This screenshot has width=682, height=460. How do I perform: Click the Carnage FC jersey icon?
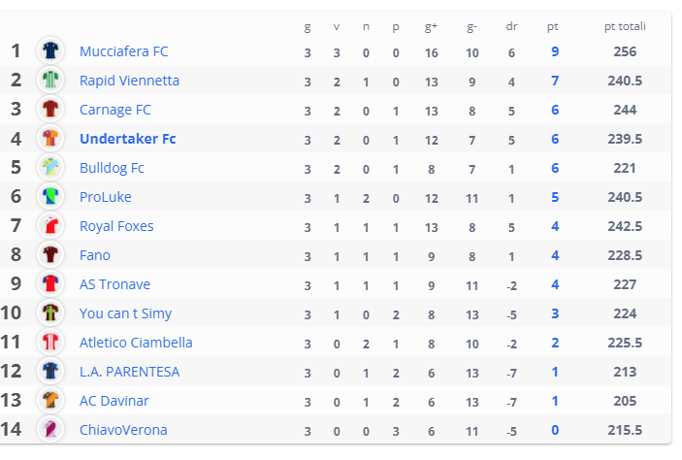(x=50, y=109)
